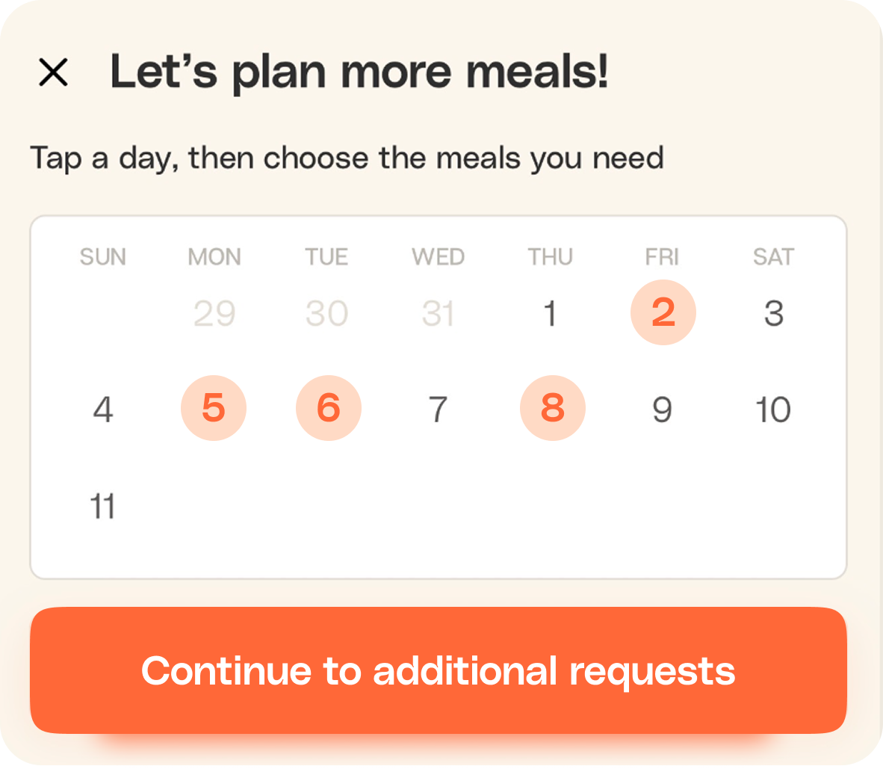Select Wednesday the 1st for meal planning

click(551, 312)
